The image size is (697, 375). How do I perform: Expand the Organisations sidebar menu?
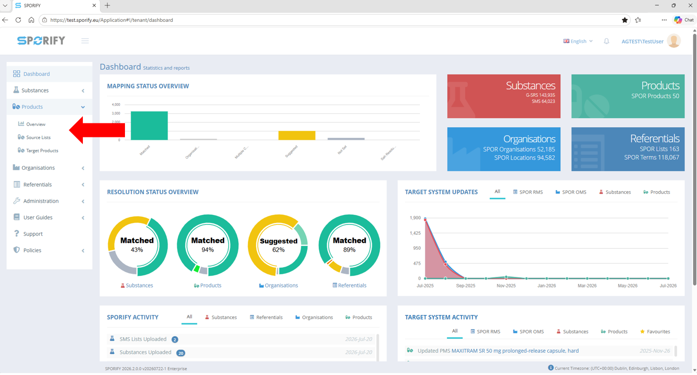click(49, 168)
